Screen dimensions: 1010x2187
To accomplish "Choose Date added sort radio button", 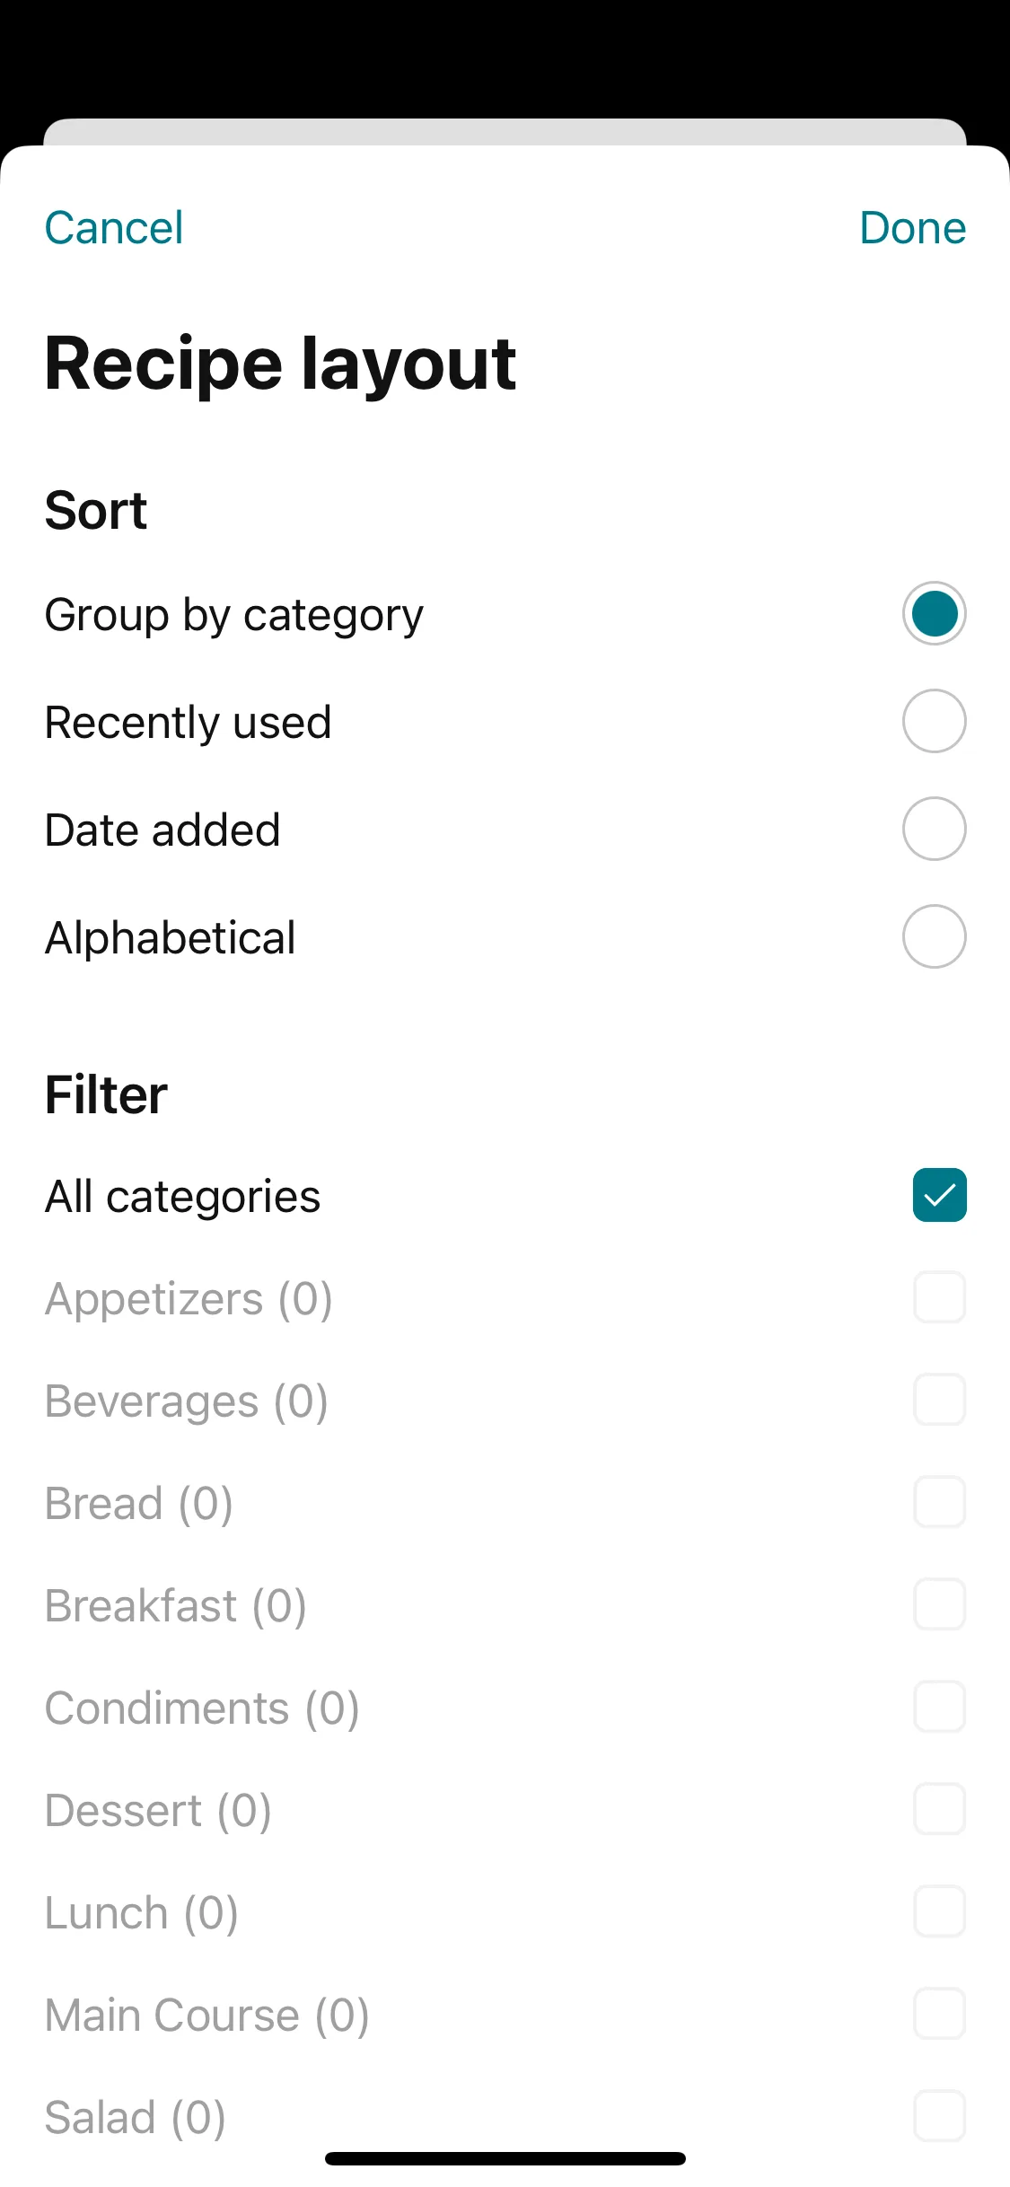I will pyautogui.click(x=934, y=829).
